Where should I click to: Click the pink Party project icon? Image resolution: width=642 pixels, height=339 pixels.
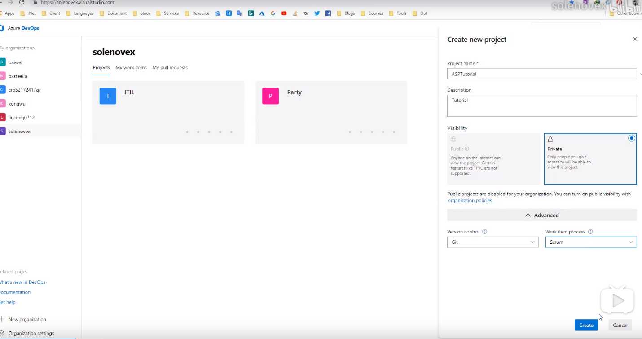[x=270, y=96]
